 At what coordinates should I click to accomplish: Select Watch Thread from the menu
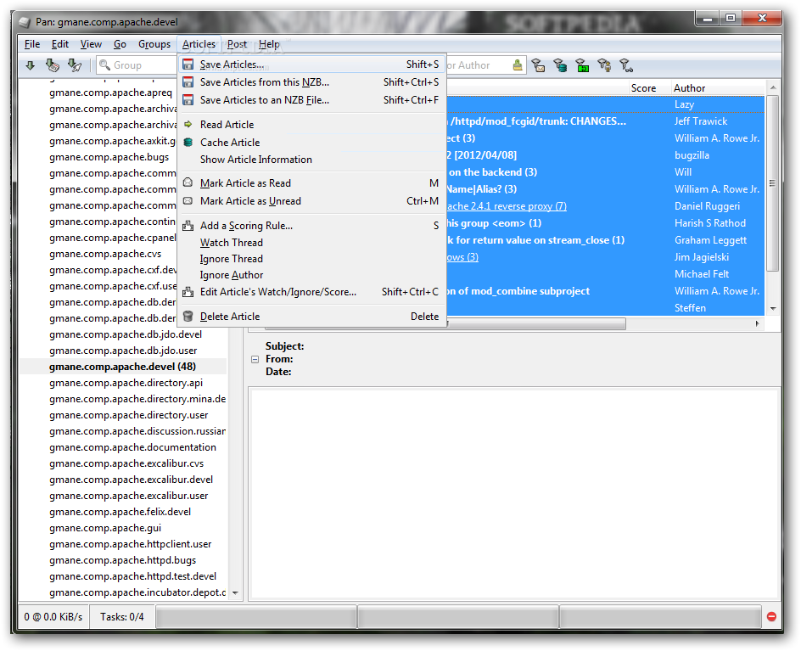(232, 243)
